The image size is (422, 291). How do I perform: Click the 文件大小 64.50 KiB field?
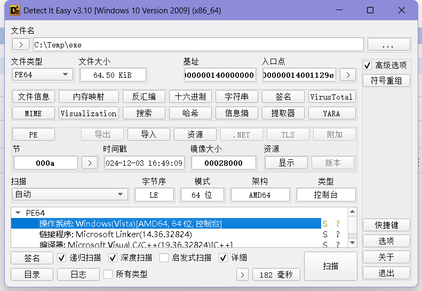click(113, 75)
